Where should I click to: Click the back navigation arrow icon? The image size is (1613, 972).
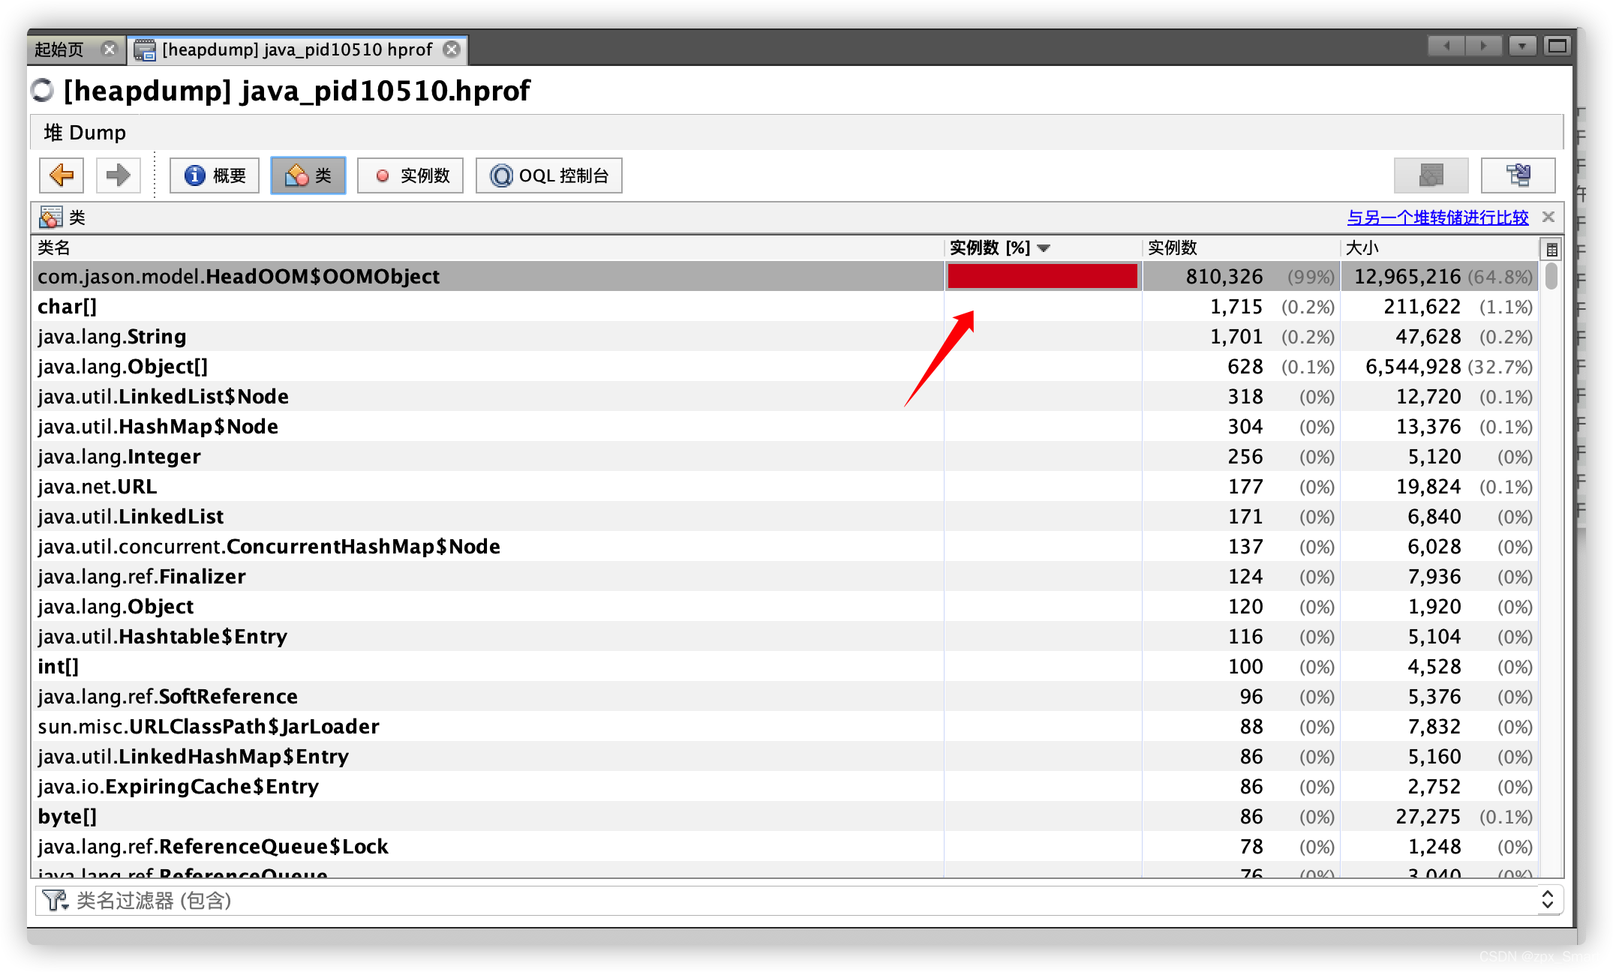click(x=61, y=175)
